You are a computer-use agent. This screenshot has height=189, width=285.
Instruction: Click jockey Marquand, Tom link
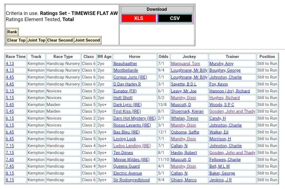tap(185, 63)
